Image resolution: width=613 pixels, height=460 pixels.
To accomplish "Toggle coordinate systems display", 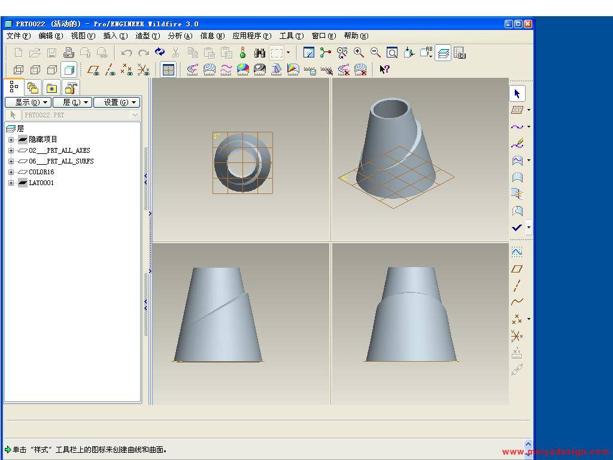I will pos(144,70).
